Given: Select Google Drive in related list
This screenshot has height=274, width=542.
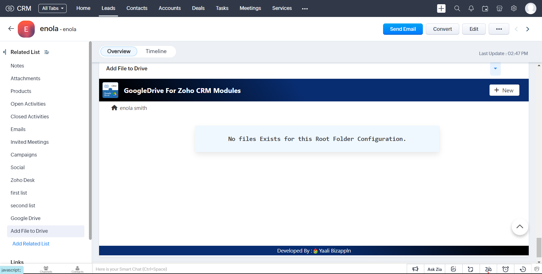Looking at the screenshot, I should pos(26,218).
